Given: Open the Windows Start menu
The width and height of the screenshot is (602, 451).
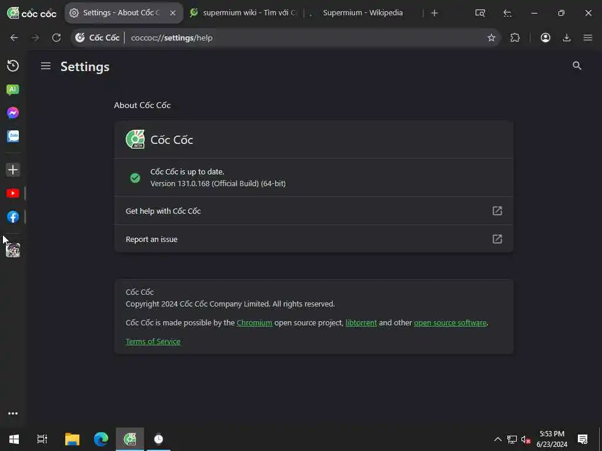Looking at the screenshot, I should coord(14,439).
